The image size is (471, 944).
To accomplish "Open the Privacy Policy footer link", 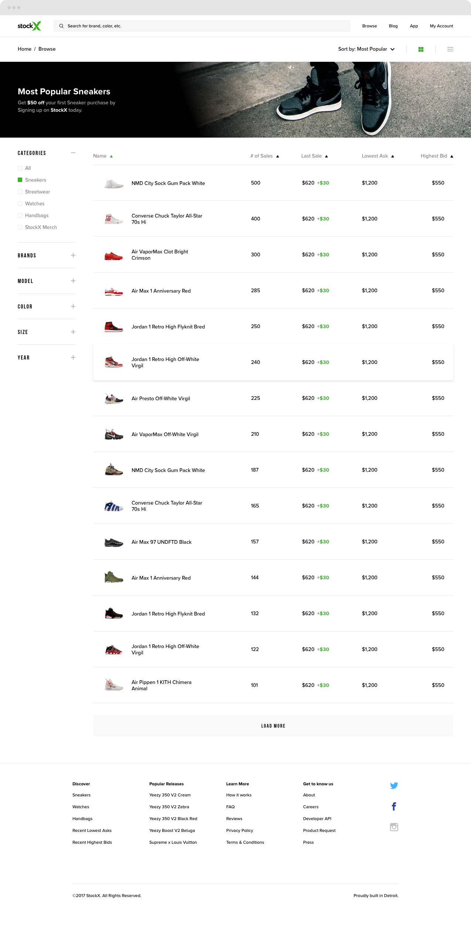I will 240,830.
